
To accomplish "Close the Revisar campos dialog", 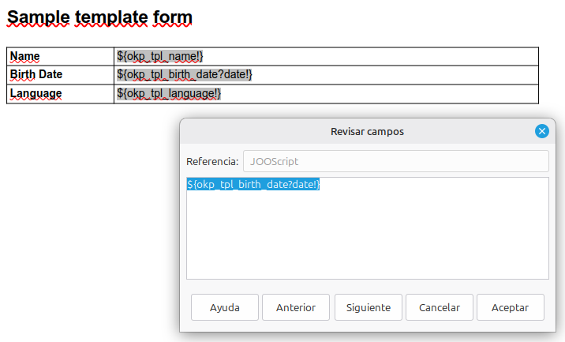I will [541, 131].
